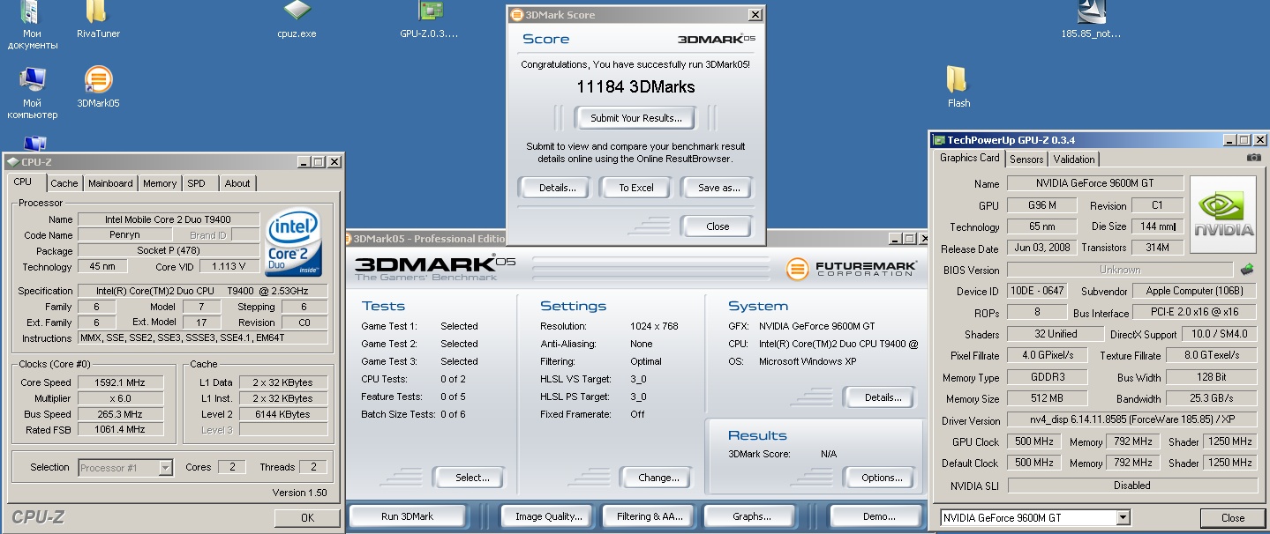Launch the GPU-Z.0.3... desktop icon
Image resolution: width=1270 pixels, height=534 pixels.
pyautogui.click(x=429, y=21)
